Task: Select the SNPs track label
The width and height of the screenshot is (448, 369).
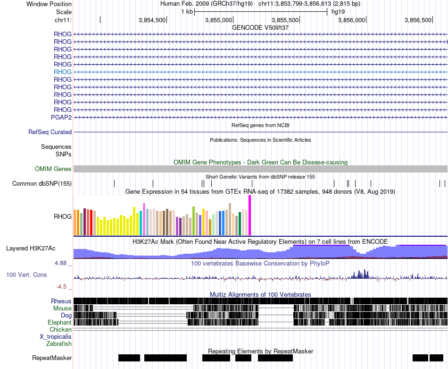Action: 64,154
